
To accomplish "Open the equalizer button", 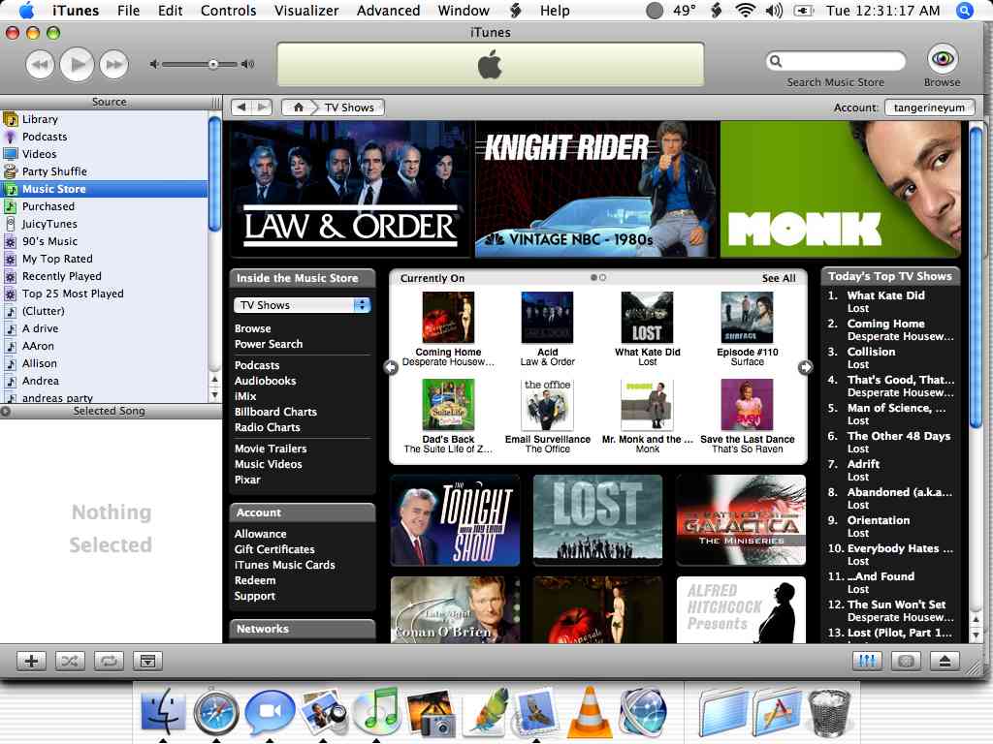I will coord(867,661).
